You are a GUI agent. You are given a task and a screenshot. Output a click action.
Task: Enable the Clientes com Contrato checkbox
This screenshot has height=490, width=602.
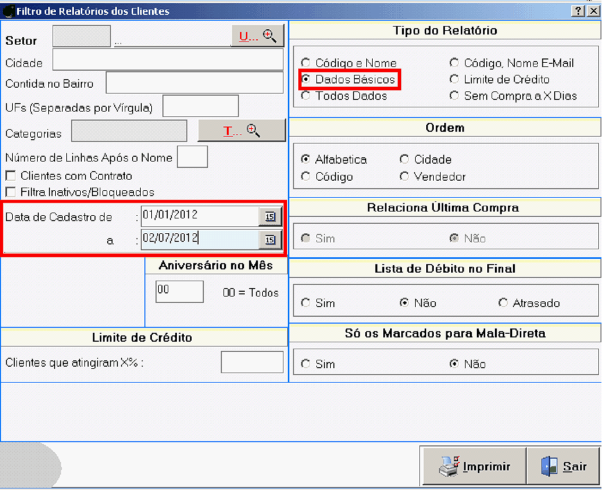11,176
